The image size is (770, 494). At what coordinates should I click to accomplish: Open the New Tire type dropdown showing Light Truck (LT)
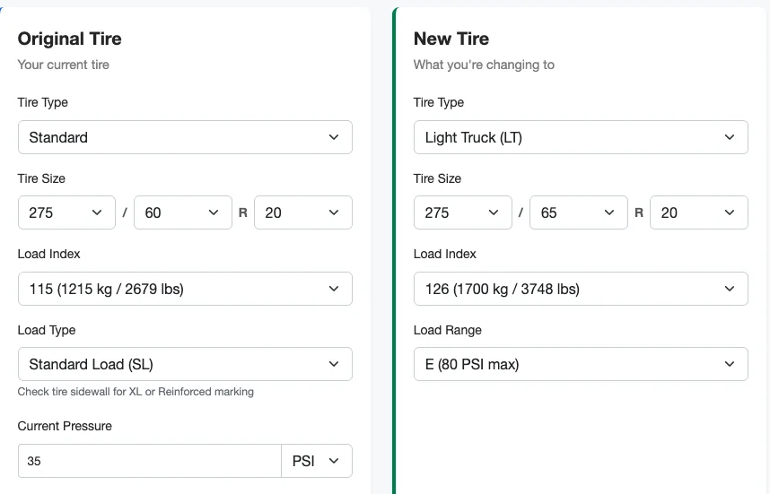pyautogui.click(x=581, y=137)
